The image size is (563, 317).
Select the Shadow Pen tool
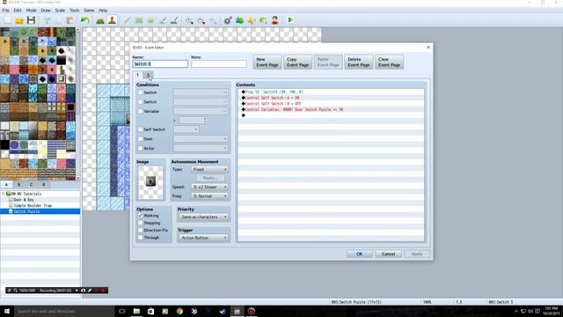point(174,20)
